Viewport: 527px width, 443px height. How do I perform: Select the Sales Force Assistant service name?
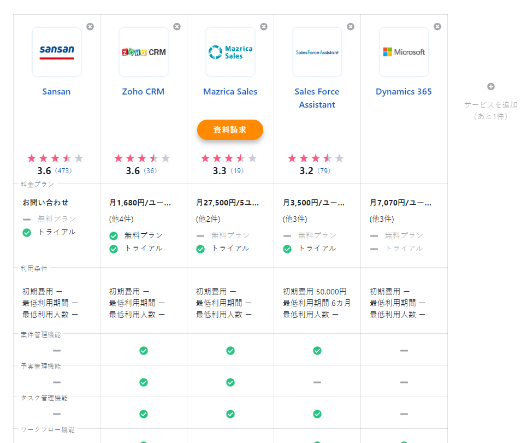(x=317, y=98)
